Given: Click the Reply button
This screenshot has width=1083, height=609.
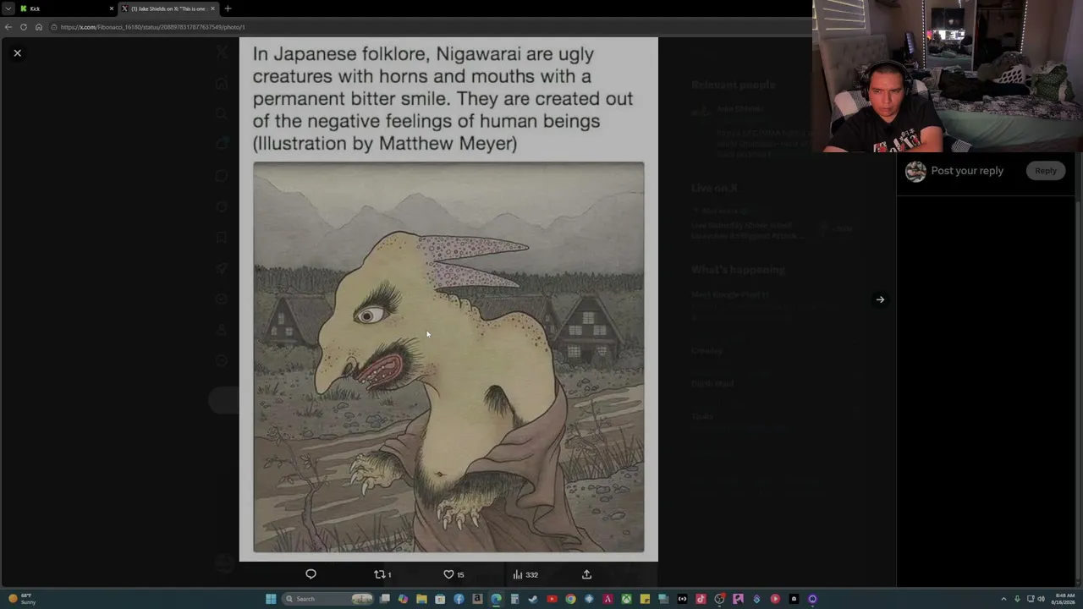Looking at the screenshot, I should 1046,171.
